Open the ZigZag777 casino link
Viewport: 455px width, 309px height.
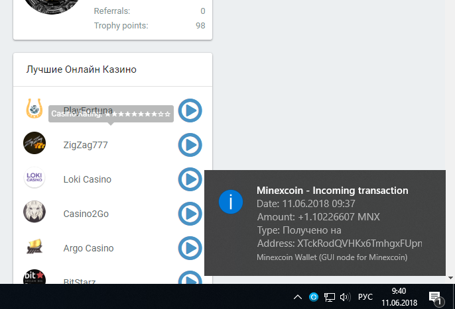click(x=86, y=145)
